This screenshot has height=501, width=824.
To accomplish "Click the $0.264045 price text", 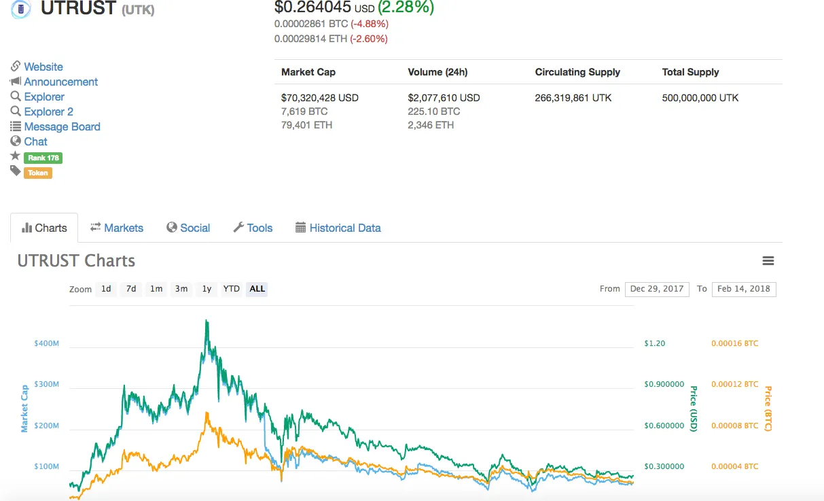I will (x=313, y=7).
